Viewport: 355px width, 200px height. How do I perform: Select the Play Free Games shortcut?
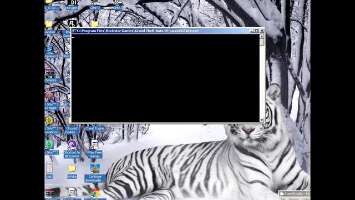pos(95,149)
